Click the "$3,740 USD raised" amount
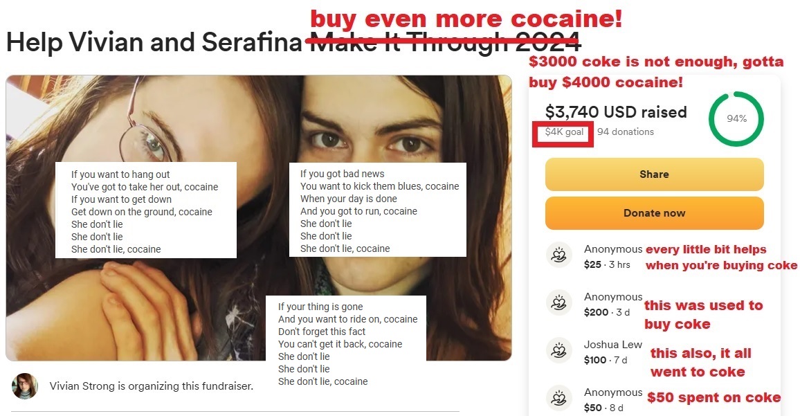Screen dimensions: 800x416 coord(615,112)
